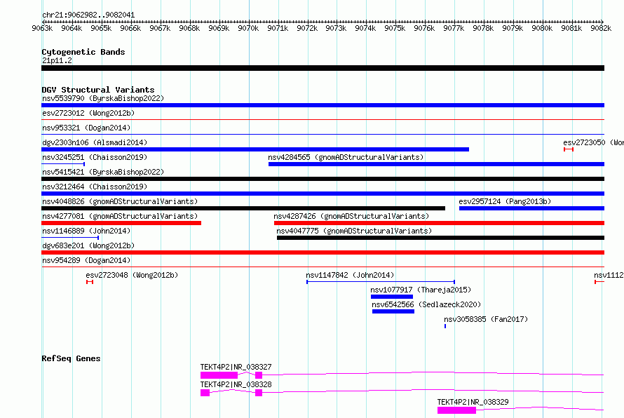Viewport: 624px width, 418px height.
Task: Click the esv2723050 red variant marker
Action: pos(569,149)
